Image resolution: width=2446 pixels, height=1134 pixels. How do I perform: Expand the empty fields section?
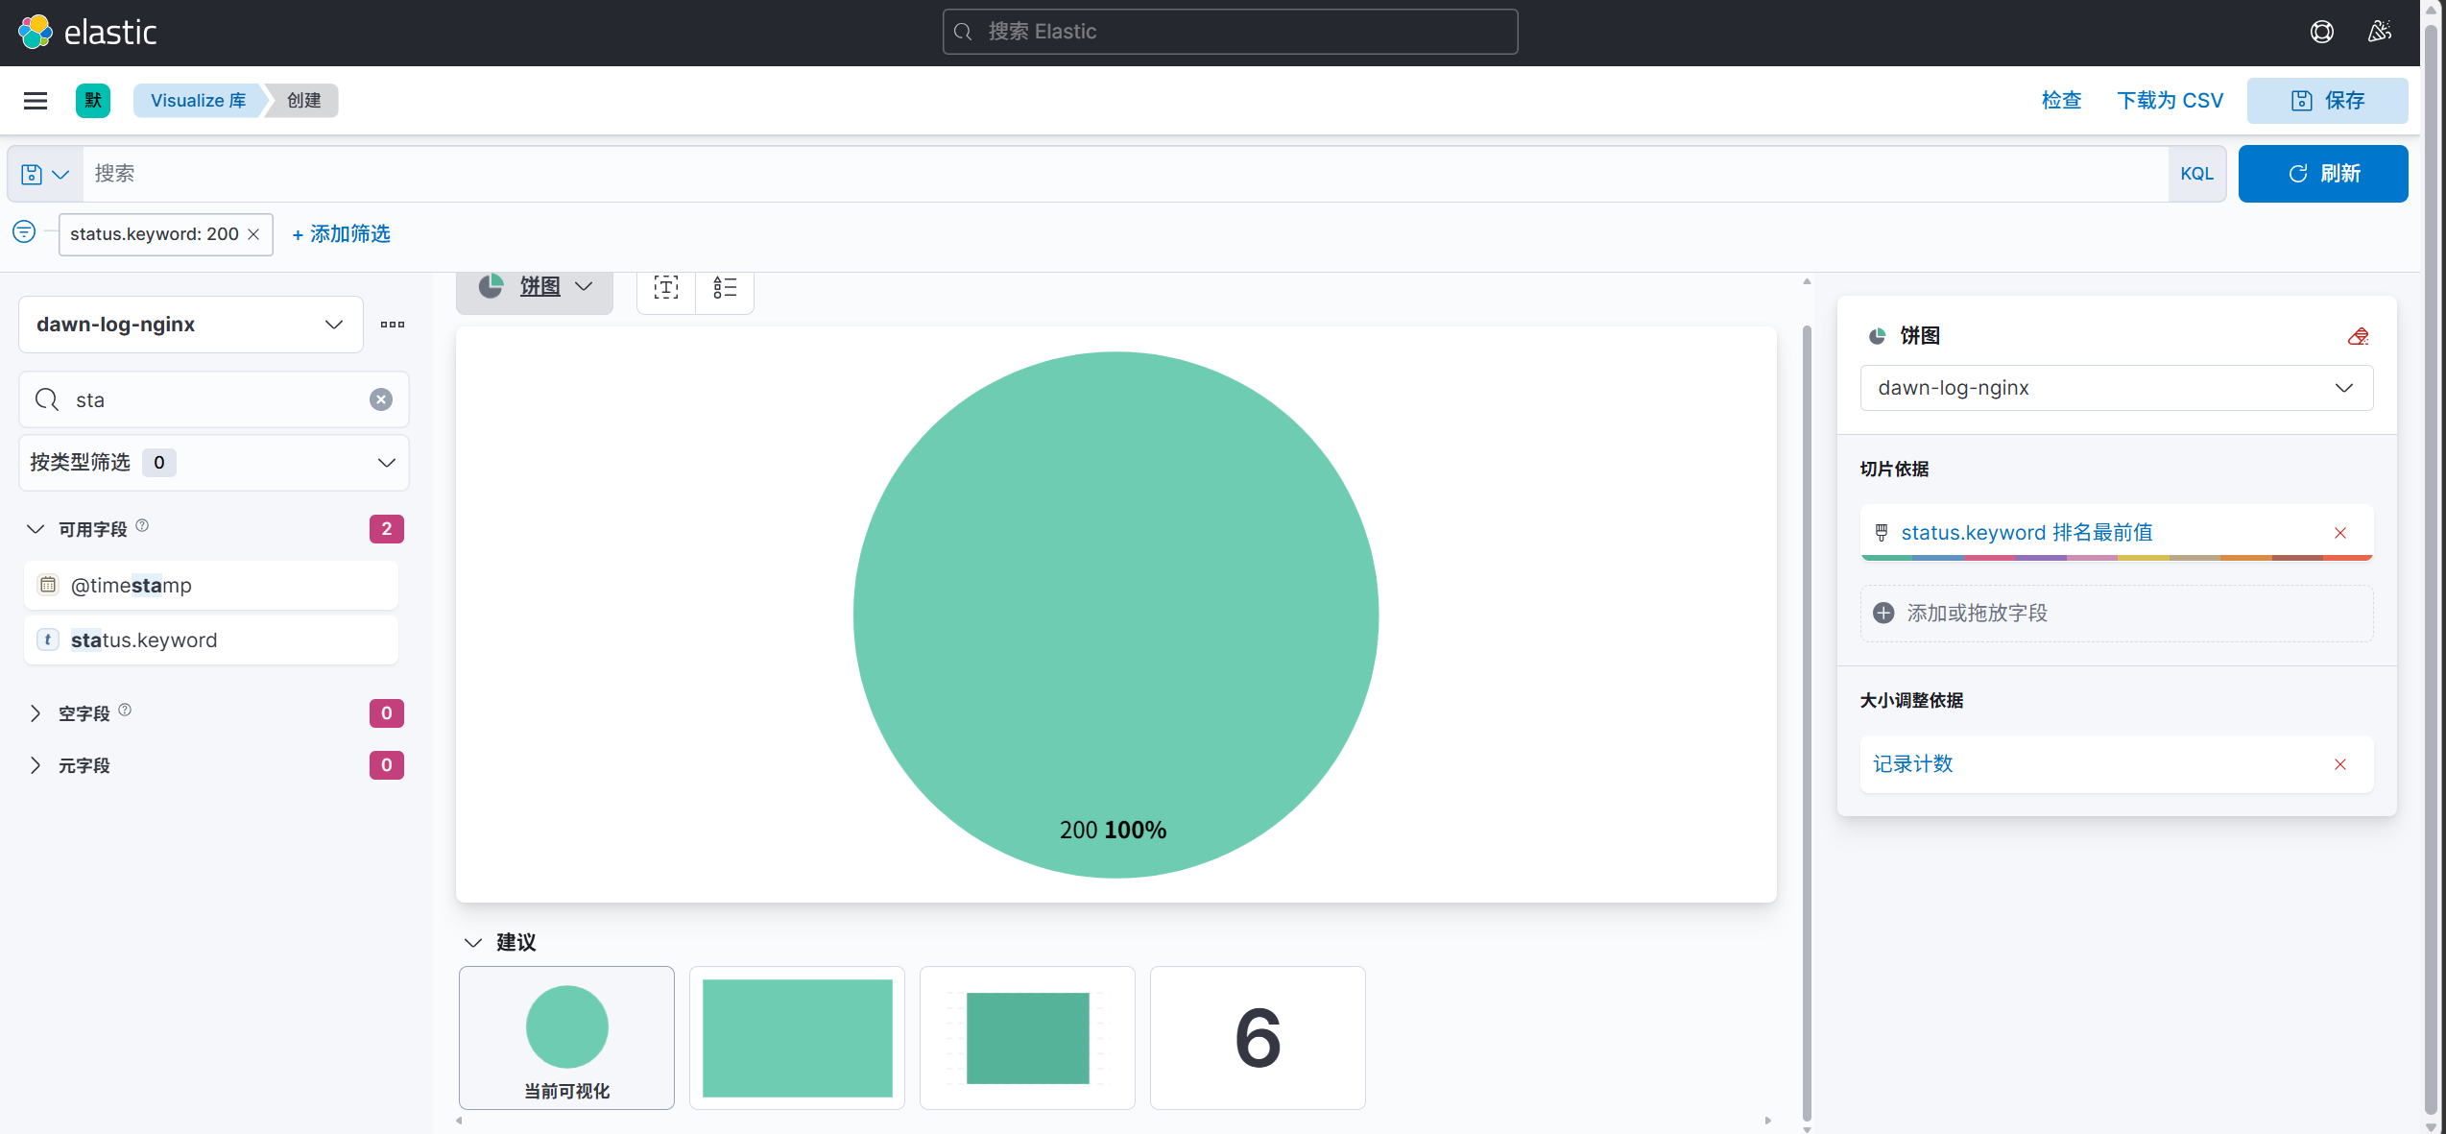pyautogui.click(x=36, y=713)
